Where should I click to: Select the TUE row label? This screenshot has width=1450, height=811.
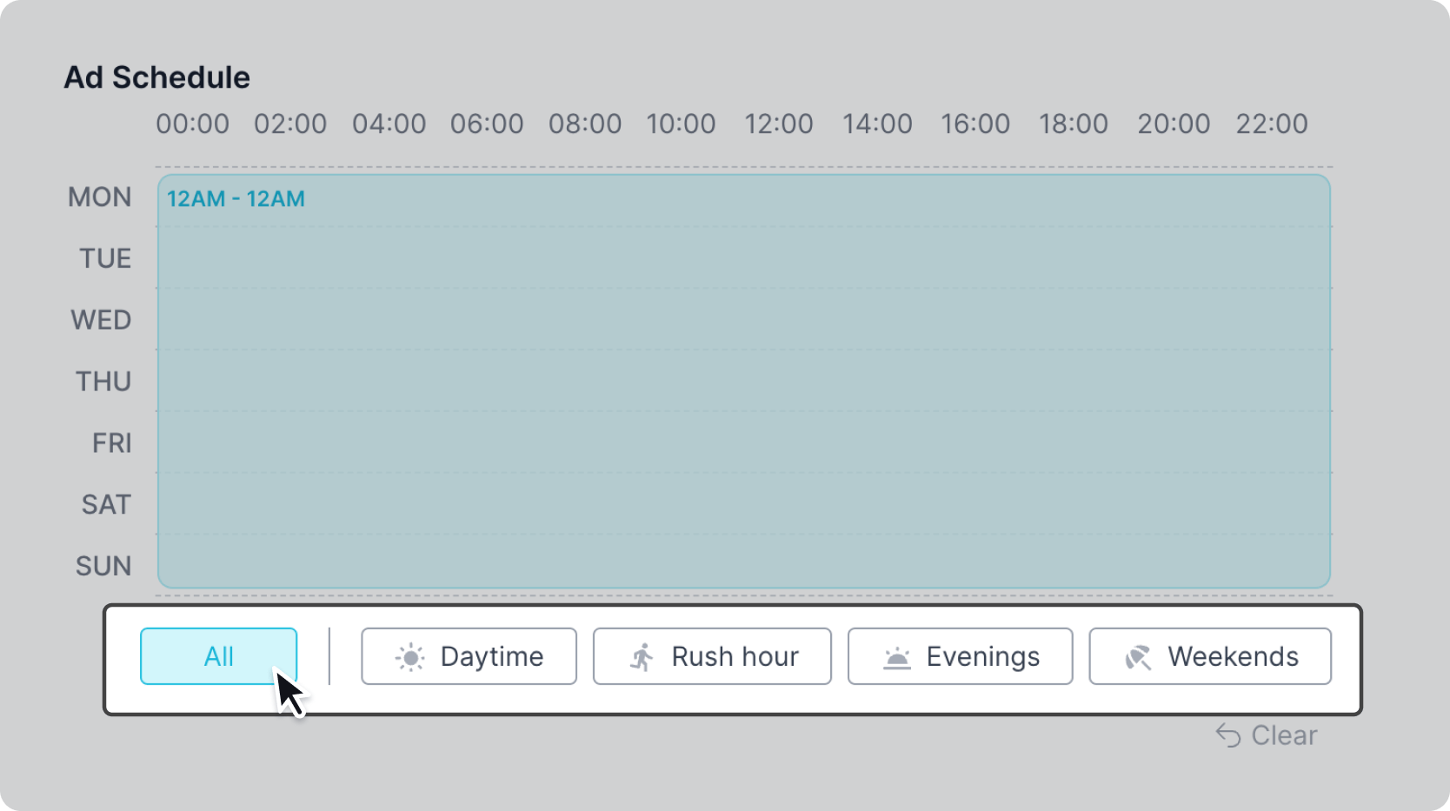tap(105, 258)
